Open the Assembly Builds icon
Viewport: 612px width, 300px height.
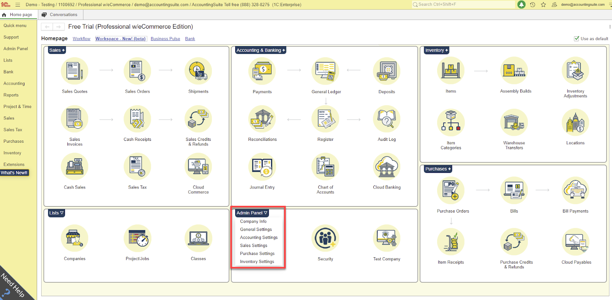point(514,71)
